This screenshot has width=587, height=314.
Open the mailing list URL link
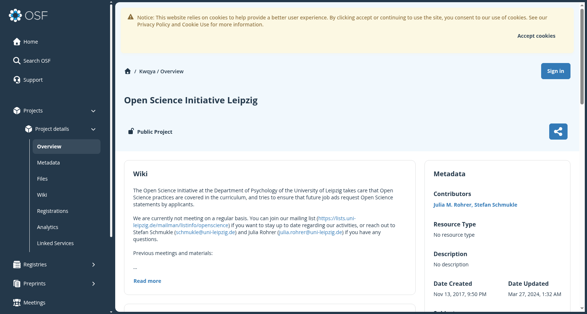click(x=244, y=222)
